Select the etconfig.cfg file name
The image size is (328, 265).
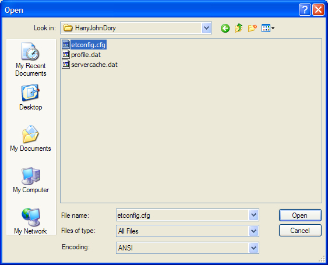[x=89, y=45]
